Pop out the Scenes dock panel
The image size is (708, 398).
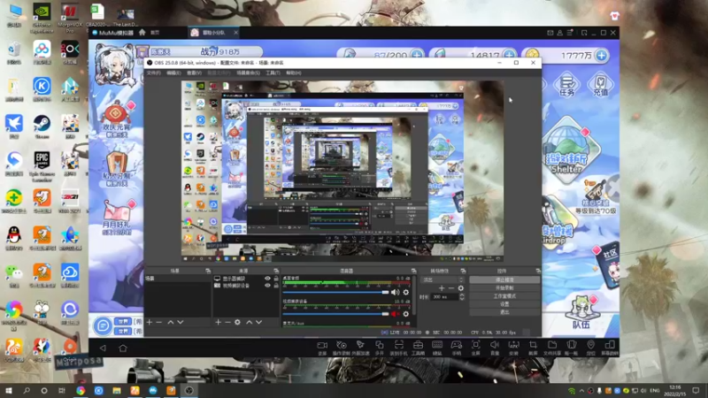208,271
